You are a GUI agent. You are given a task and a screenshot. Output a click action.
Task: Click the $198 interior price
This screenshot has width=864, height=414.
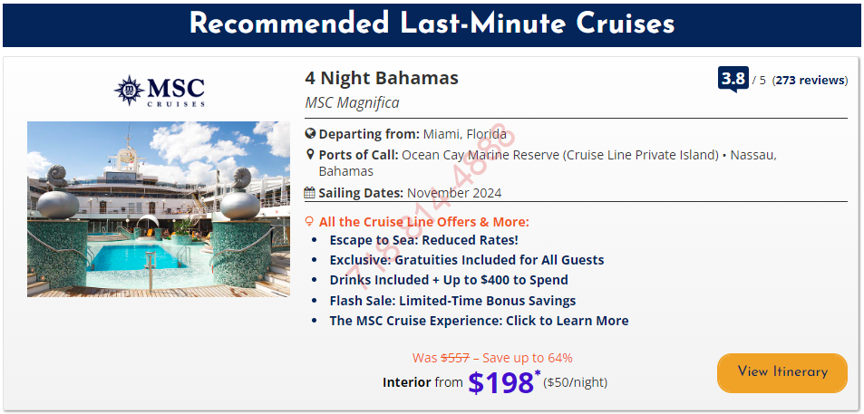click(x=500, y=382)
